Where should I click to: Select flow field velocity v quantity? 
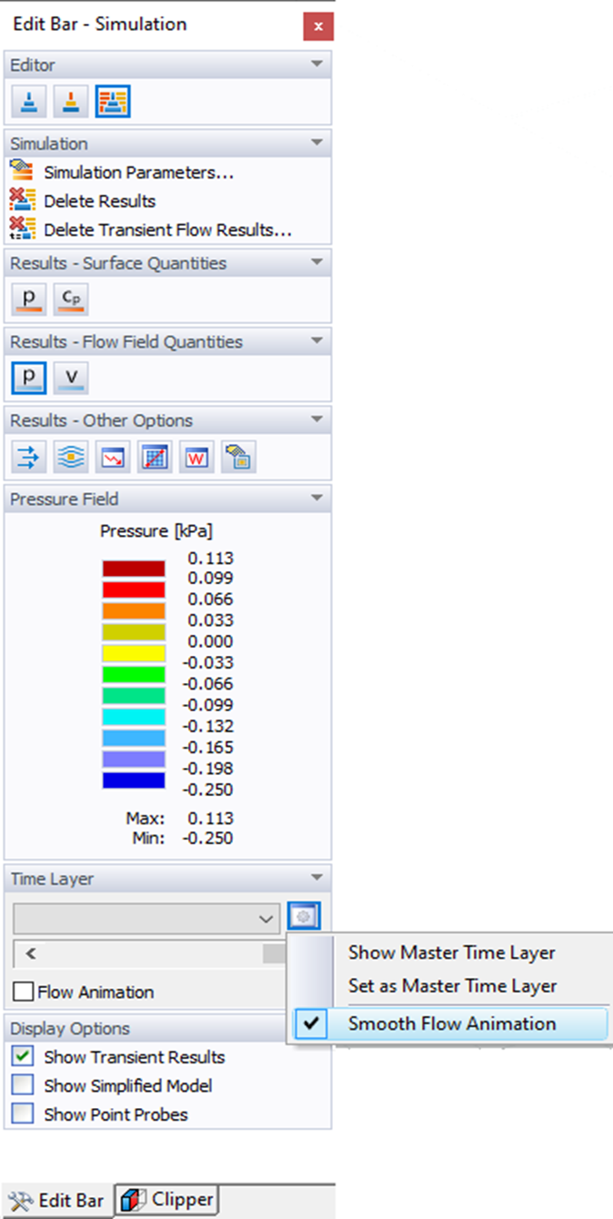coord(70,378)
